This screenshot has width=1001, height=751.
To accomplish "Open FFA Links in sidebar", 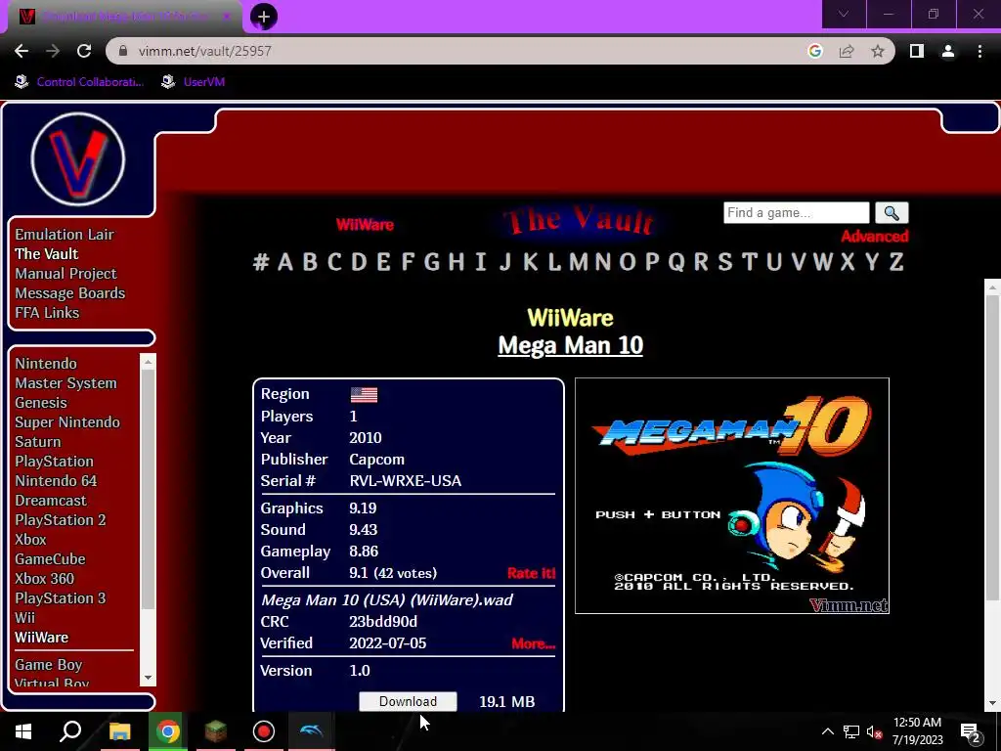I will click(x=47, y=313).
